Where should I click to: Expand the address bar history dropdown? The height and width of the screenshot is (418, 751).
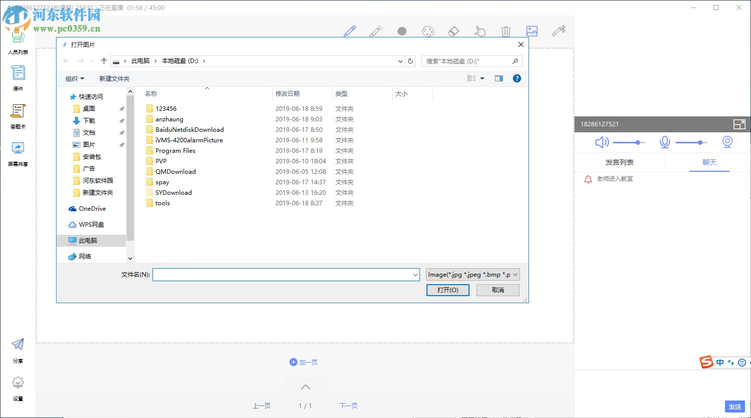tap(400, 61)
